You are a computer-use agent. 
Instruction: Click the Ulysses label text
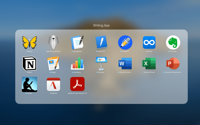pyautogui.click(x=29, y=51)
